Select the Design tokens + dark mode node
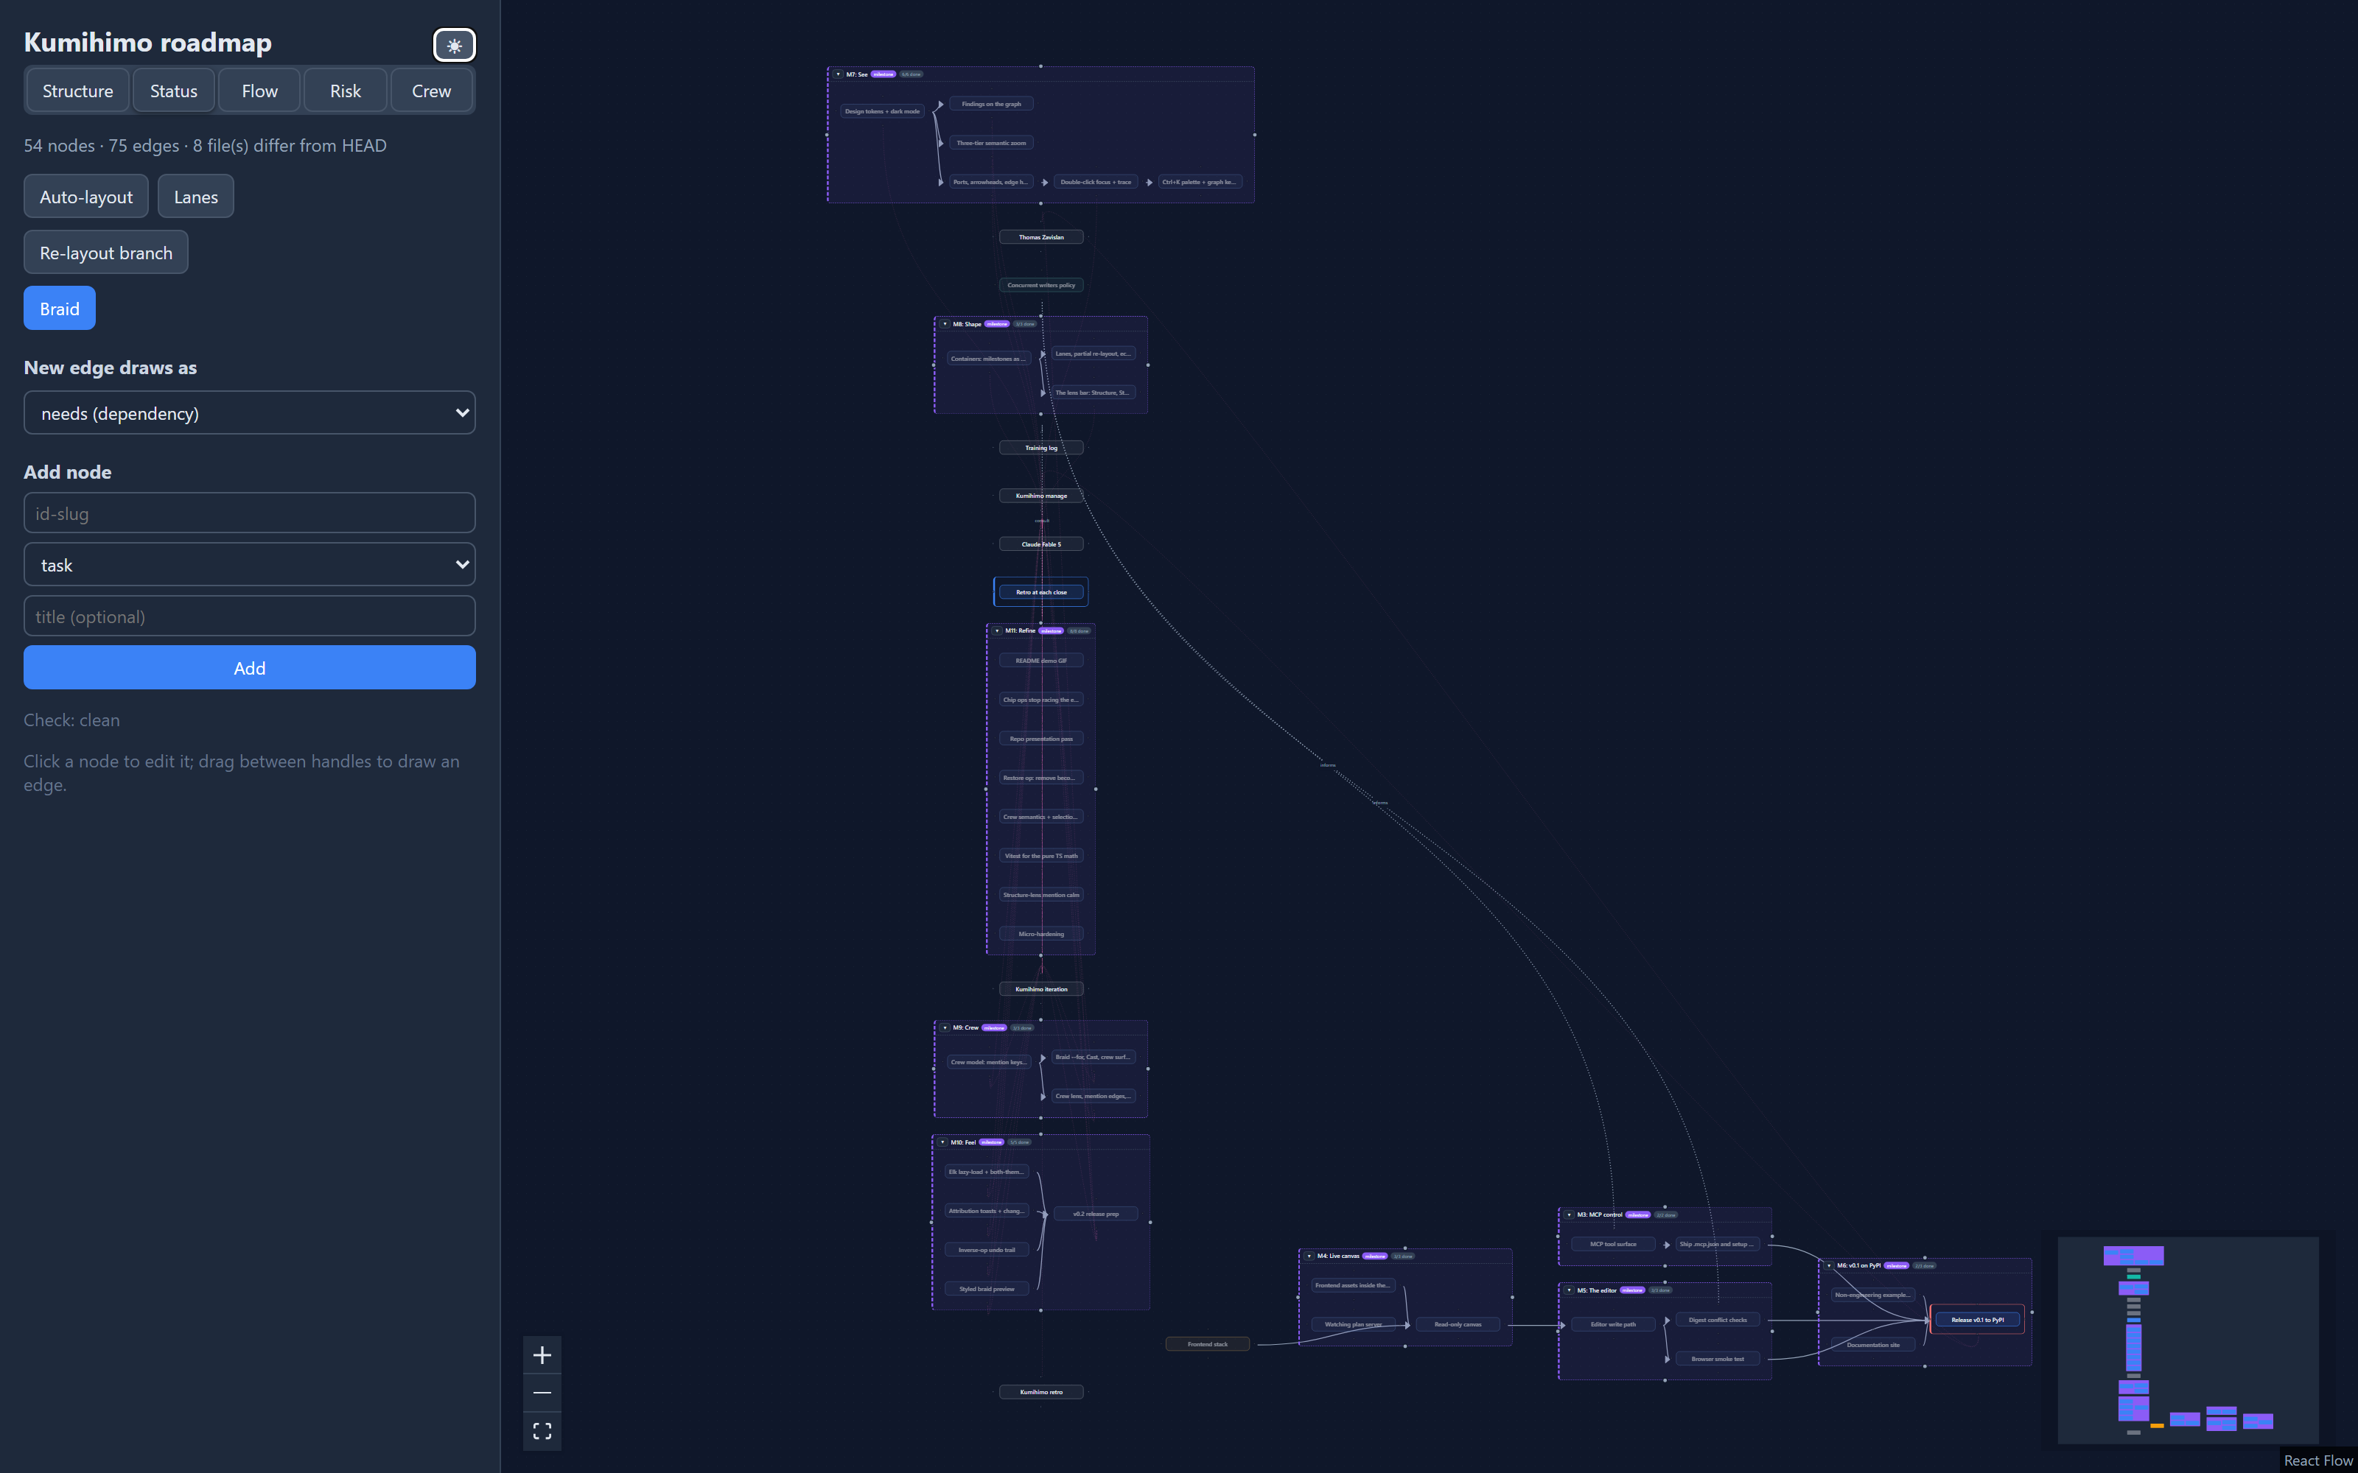 click(x=882, y=111)
